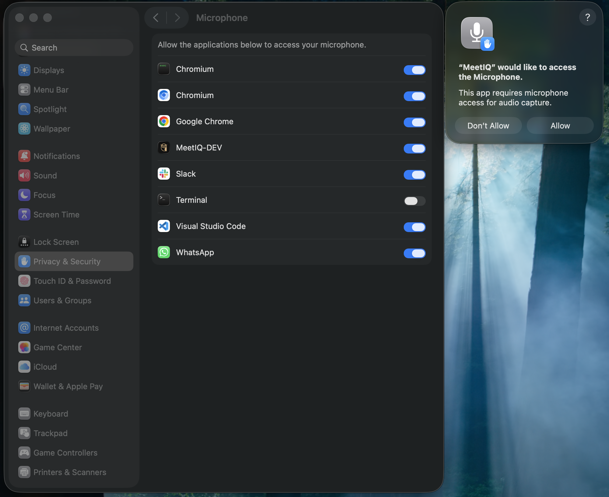The height and width of the screenshot is (497, 609).
Task: Open Printers & Scanners icon
Action: point(24,472)
